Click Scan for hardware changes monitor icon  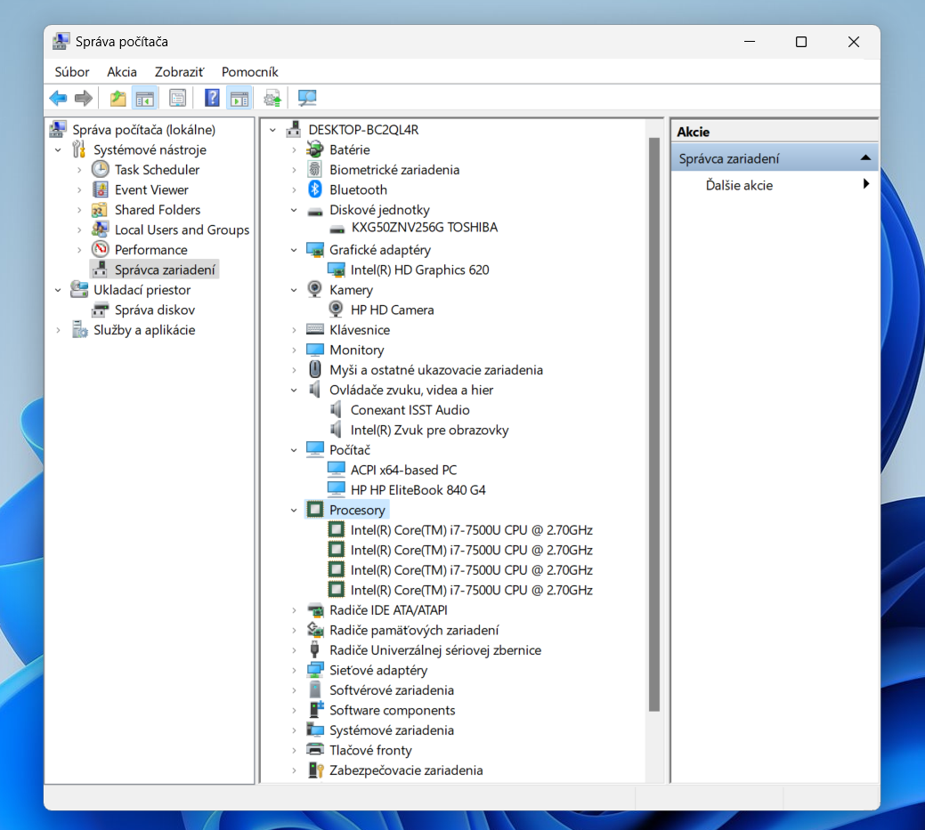pos(307,98)
